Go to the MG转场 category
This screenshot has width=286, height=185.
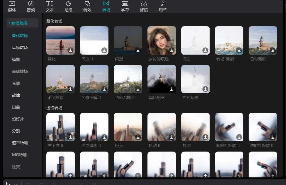[19, 155]
